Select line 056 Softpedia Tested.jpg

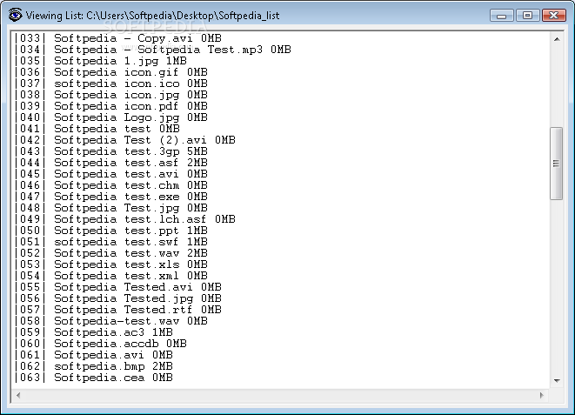click(118, 298)
